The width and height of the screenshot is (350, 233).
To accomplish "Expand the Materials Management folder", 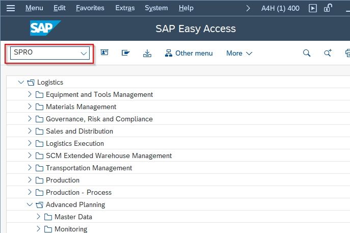I will [x=30, y=107].
